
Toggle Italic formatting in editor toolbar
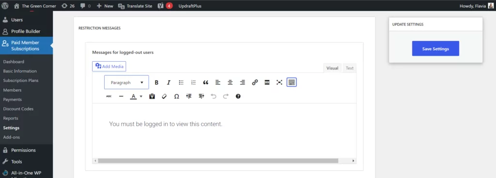169,82
